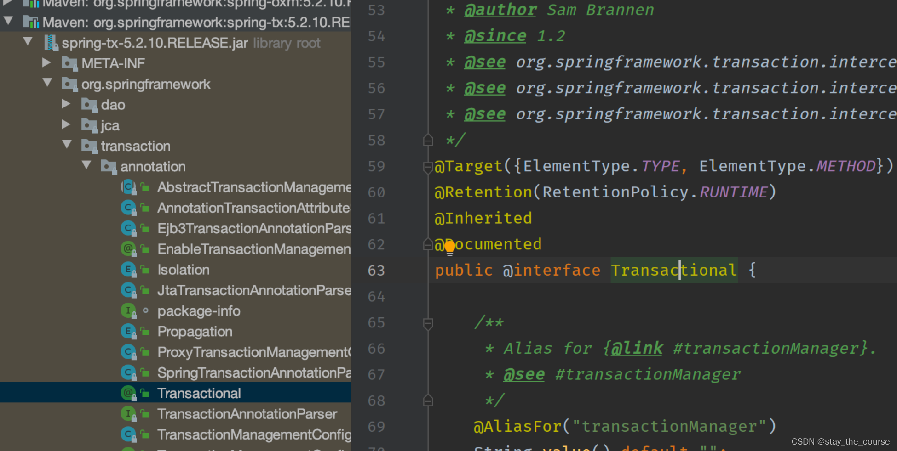Click the transaction package folder icon
The height and width of the screenshot is (451, 897).
(89, 146)
